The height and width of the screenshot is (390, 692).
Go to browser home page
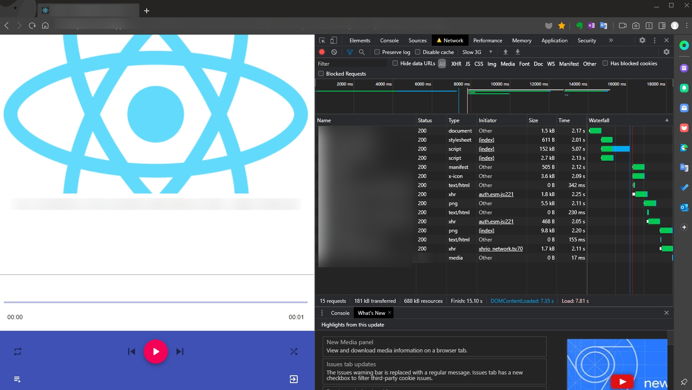point(45,25)
